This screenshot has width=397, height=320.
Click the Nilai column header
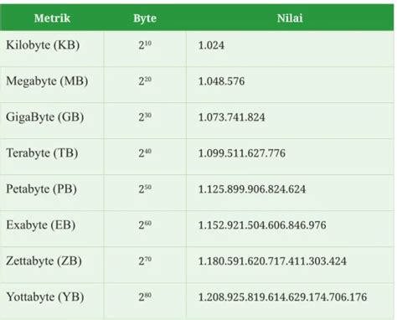290,18
